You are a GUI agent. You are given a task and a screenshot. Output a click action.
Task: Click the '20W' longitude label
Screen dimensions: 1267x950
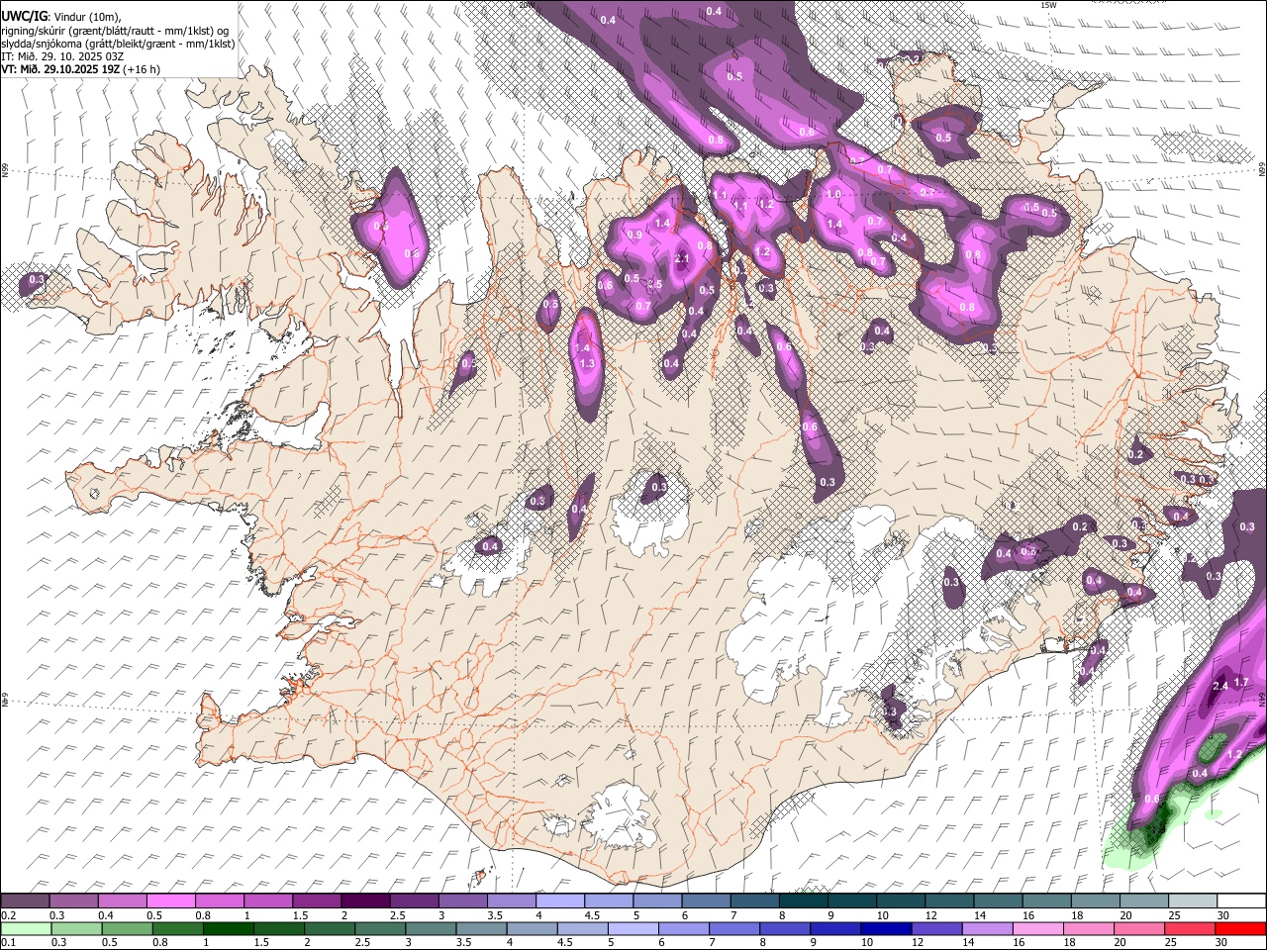527,5
